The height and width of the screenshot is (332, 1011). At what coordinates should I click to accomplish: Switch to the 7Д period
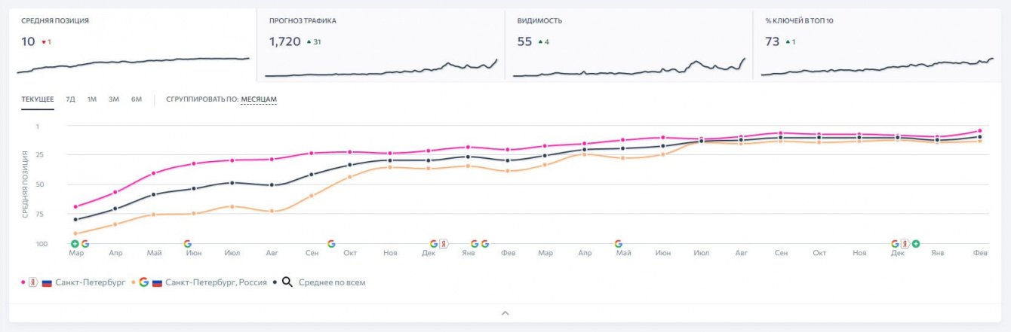[x=70, y=99]
